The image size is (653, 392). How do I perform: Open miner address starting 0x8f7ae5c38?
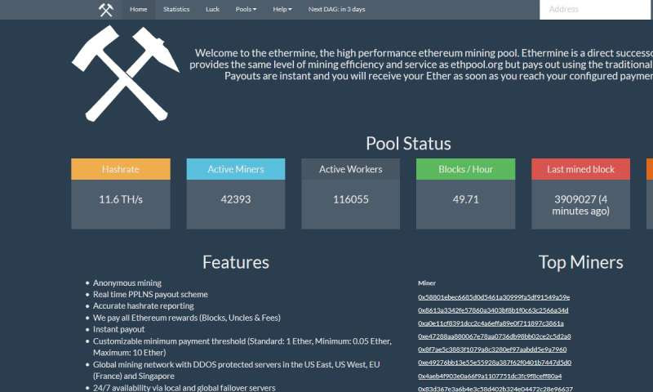492,349
